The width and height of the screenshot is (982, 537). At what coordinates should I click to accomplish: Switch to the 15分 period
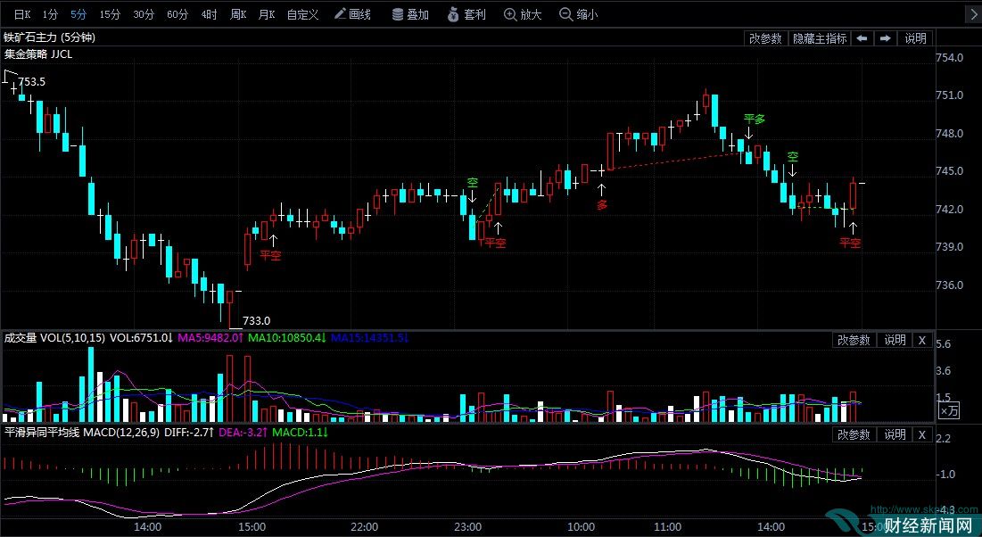[x=111, y=14]
